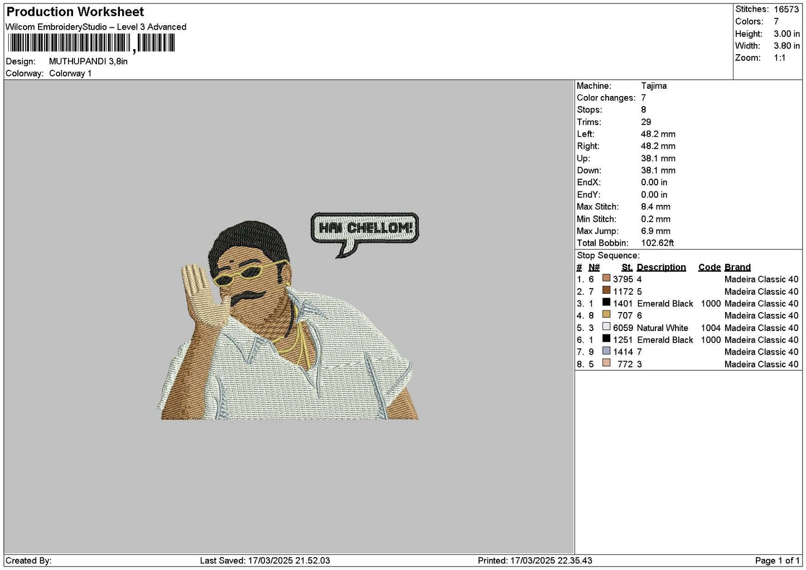
Task: Select the Total Bobbin value 102.62ft
Action: 658,243
